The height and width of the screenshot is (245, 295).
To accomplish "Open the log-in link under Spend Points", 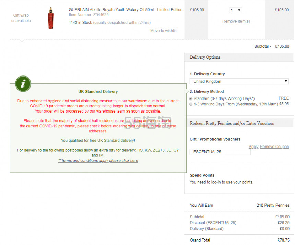I will 216,182.
